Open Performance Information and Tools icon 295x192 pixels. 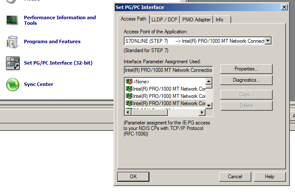pyautogui.click(x=12, y=20)
